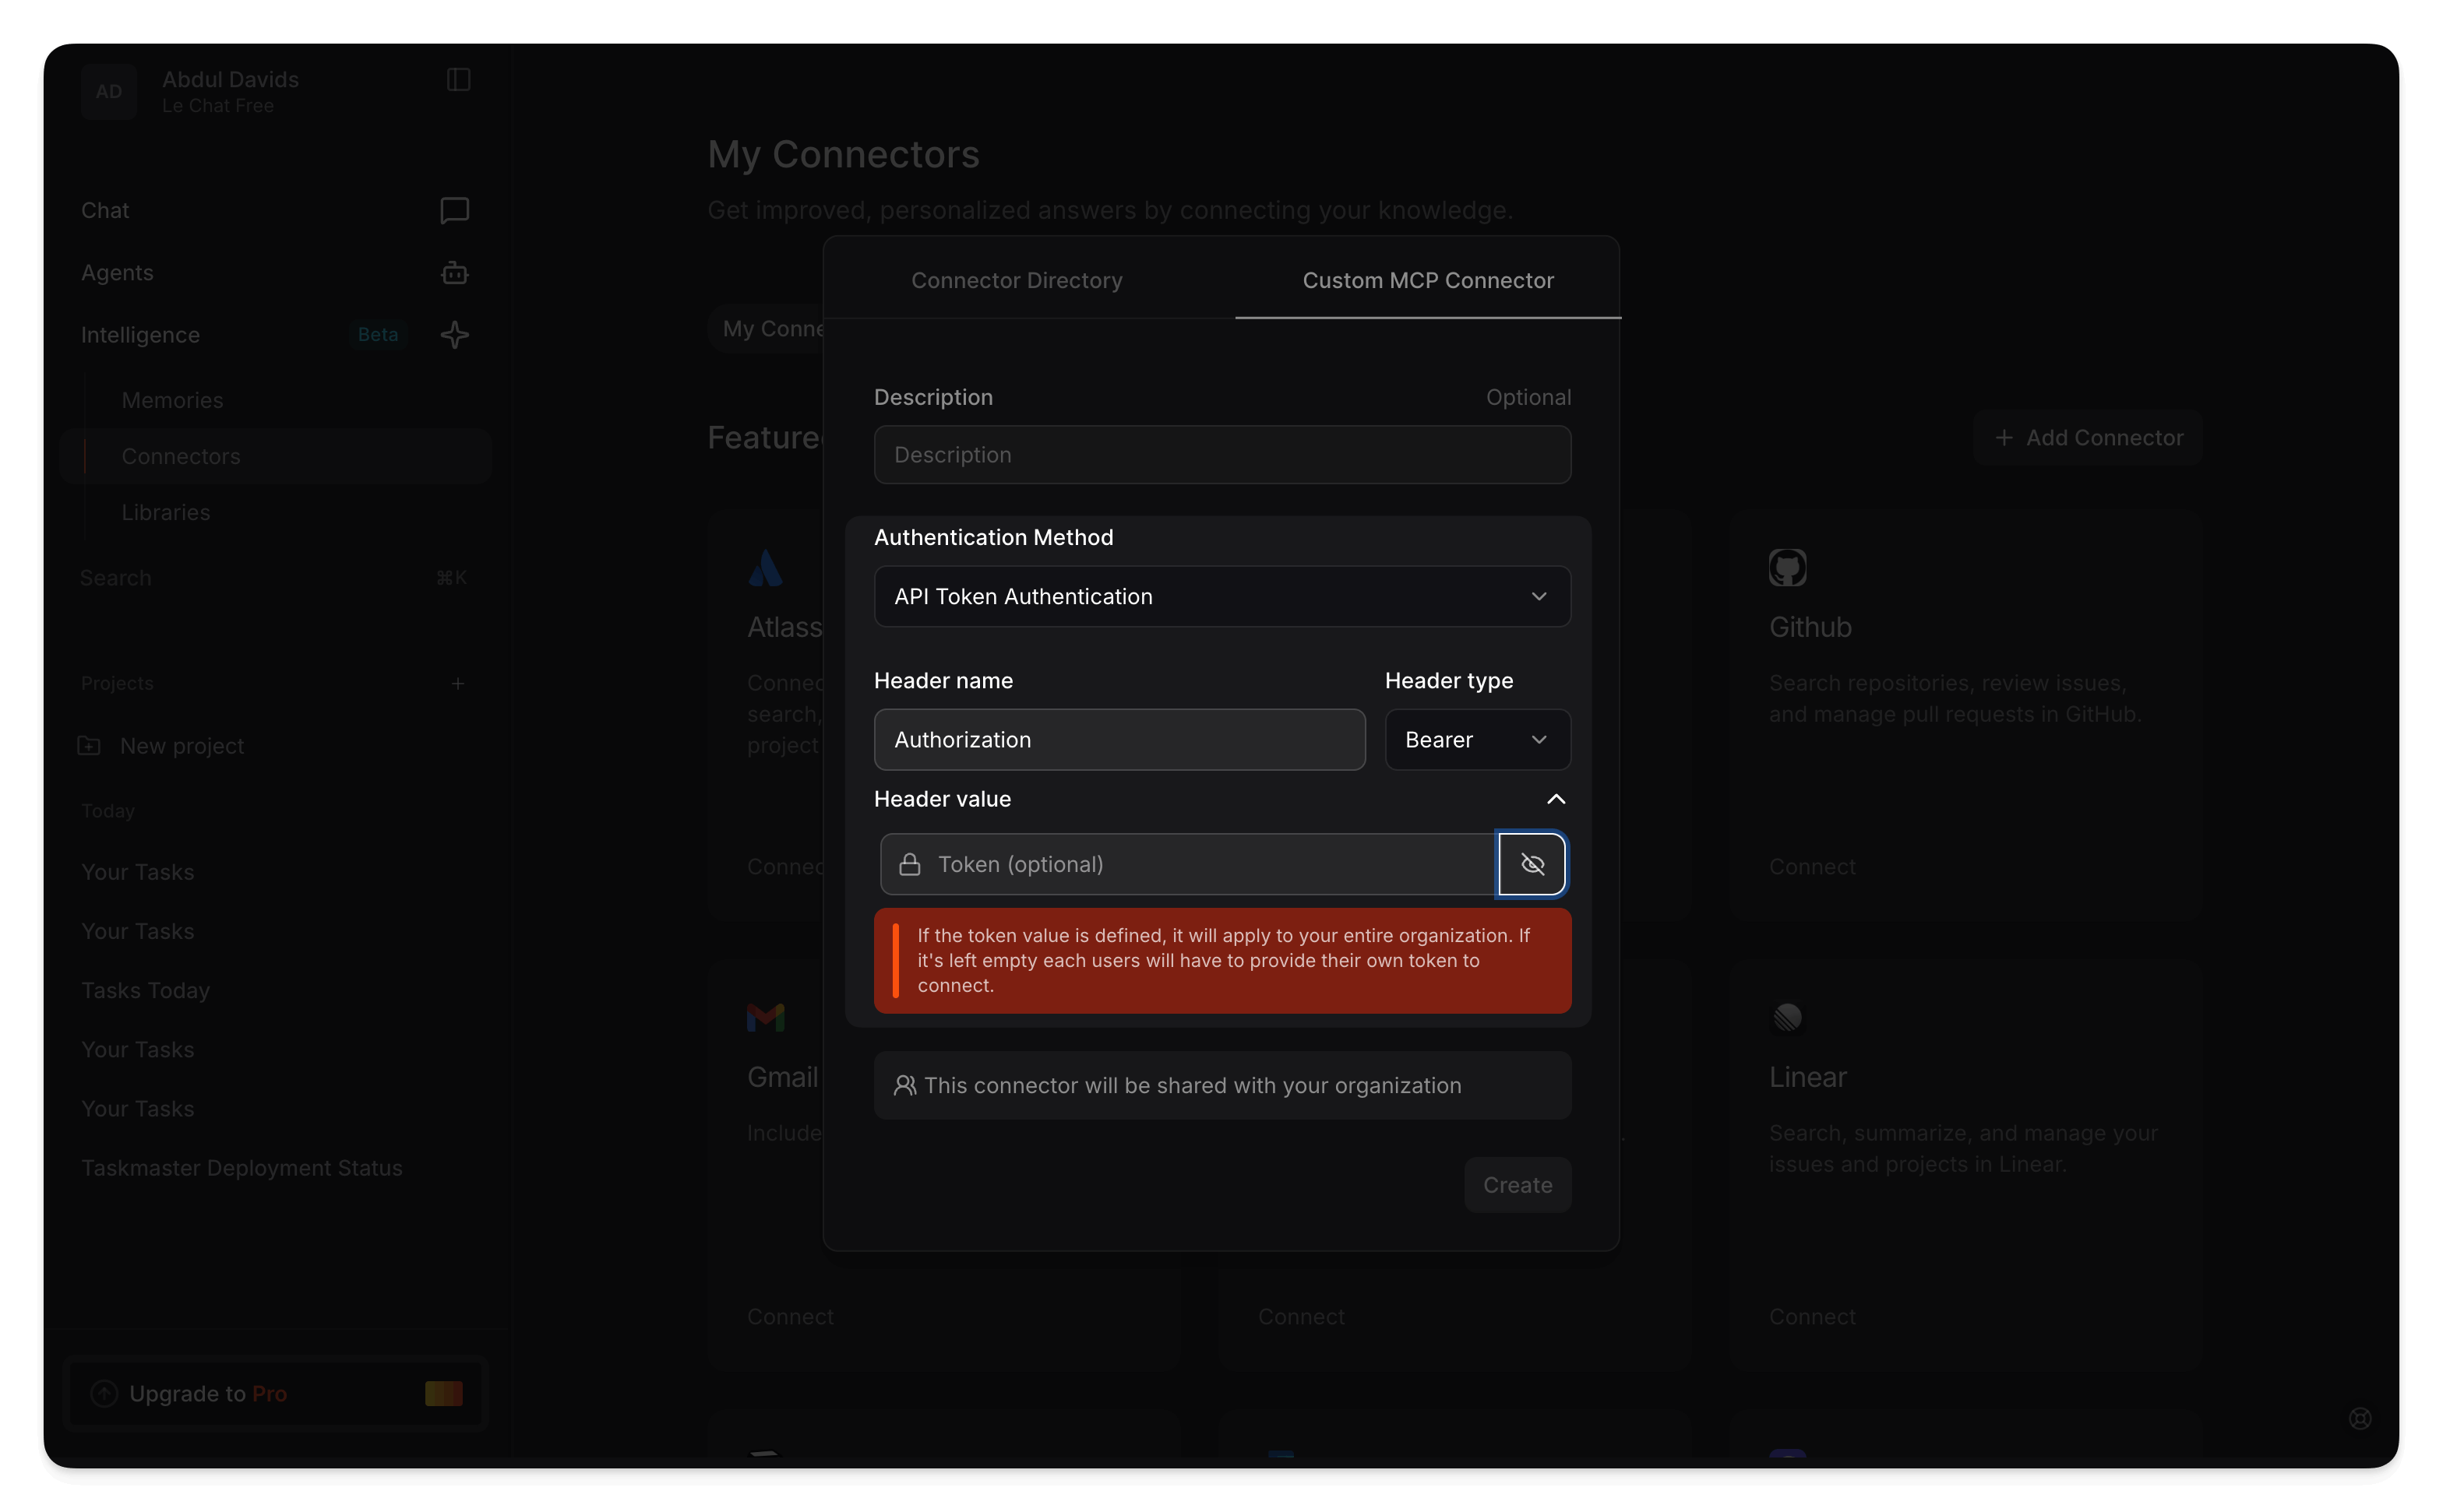Click the Add Connector button
2443x1512 pixels.
tap(2088, 438)
